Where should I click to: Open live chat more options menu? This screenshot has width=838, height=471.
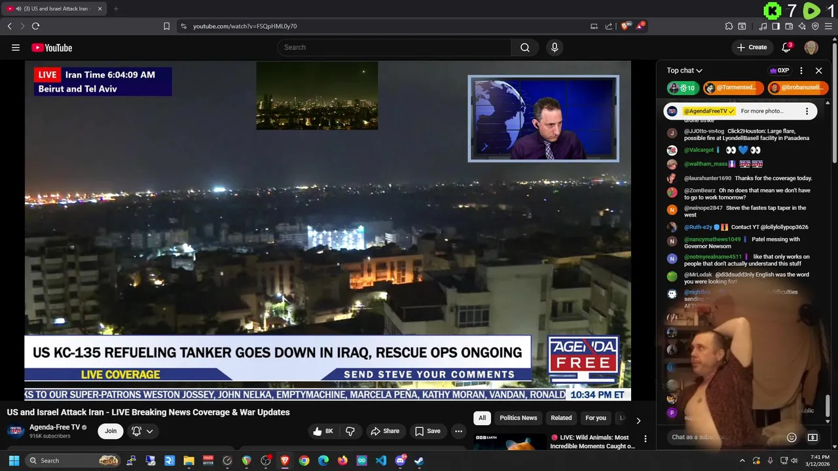tap(801, 71)
